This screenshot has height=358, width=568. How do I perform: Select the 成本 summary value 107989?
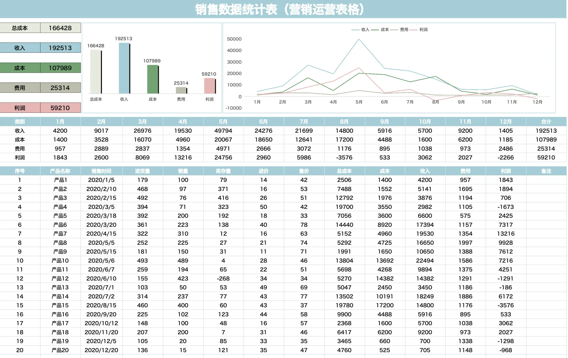(x=60, y=68)
